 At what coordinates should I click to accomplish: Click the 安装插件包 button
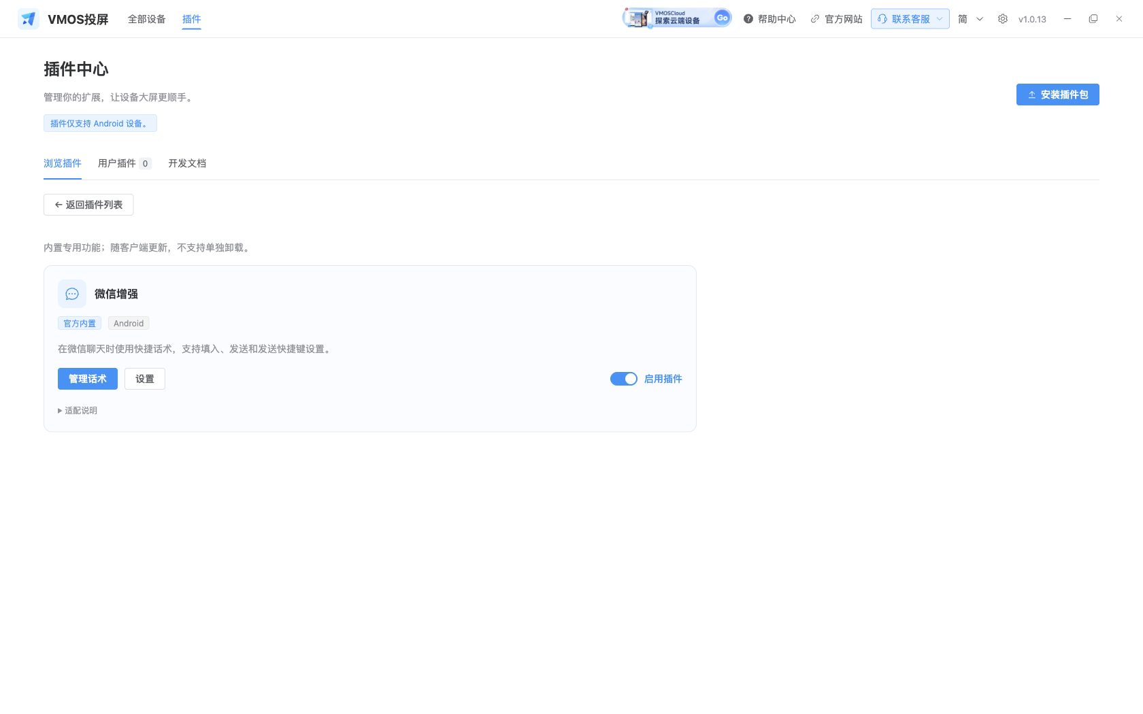1058,95
